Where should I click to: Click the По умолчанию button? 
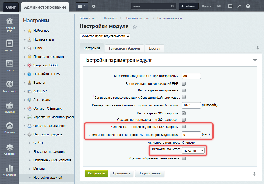(x=150, y=173)
